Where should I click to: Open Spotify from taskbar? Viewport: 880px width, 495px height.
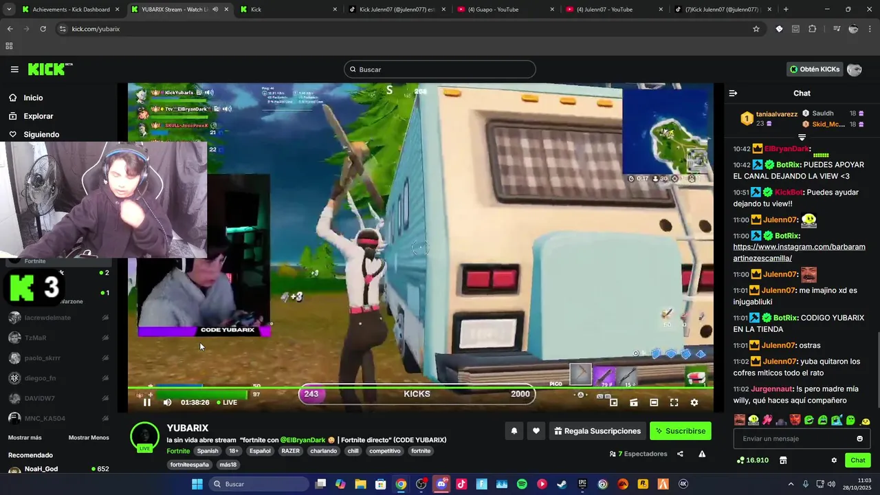click(522, 484)
